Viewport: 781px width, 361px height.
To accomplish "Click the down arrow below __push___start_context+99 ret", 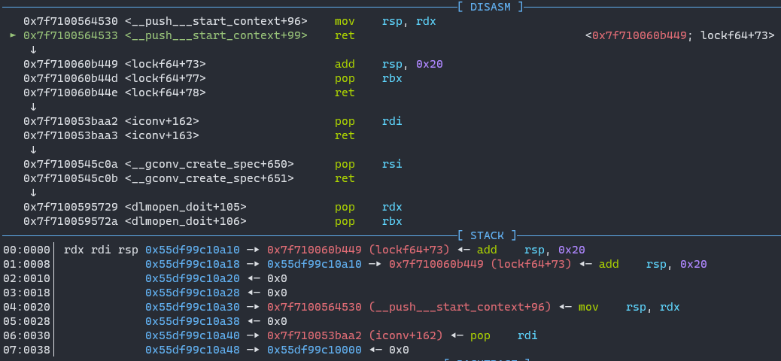I will pyautogui.click(x=33, y=50).
